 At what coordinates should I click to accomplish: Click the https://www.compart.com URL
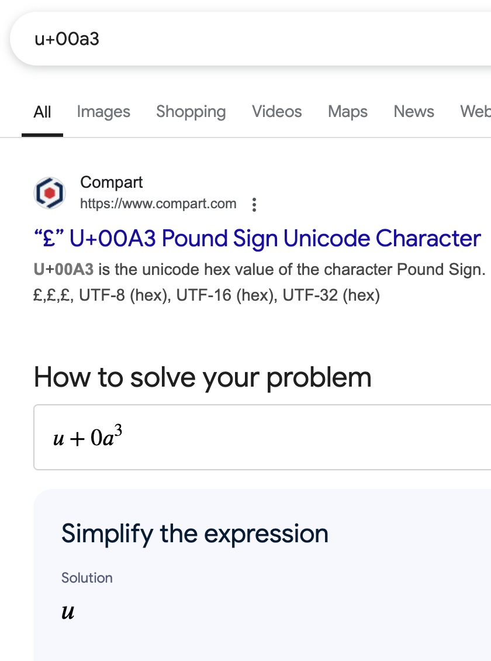click(158, 204)
